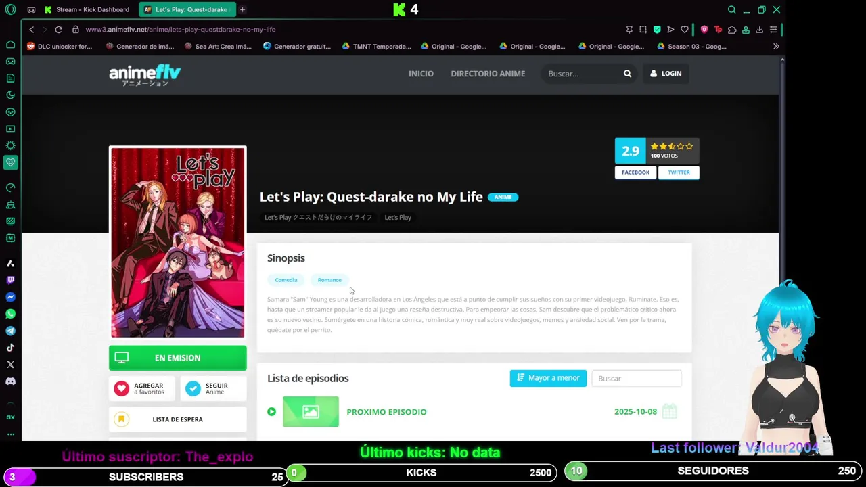
Task: Click the search tabs magnifier icon
Action: 731,9
